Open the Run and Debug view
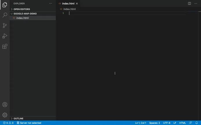Screen dimensions: 201x125 click(x=5, y=36)
